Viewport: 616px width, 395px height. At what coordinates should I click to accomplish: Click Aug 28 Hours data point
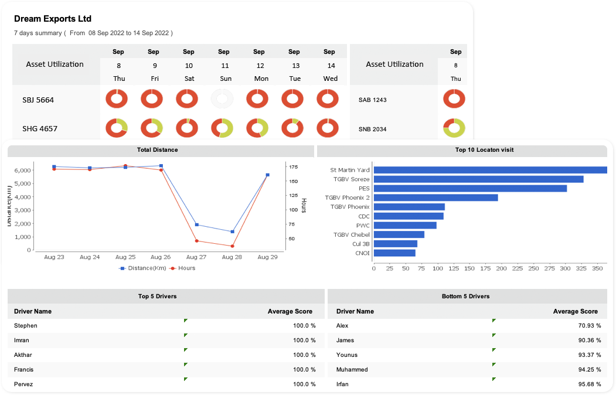tap(232, 246)
